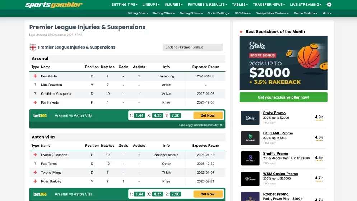This screenshot has width=357, height=201.
Task: Open the England - Premier League dropdown
Action: coord(193,47)
